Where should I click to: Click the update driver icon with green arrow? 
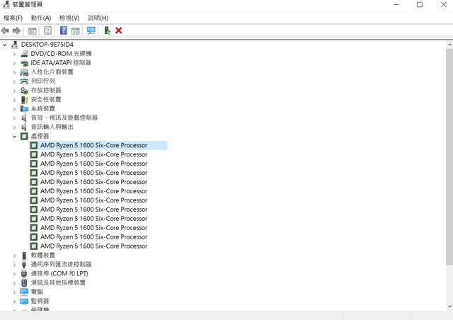click(x=107, y=30)
